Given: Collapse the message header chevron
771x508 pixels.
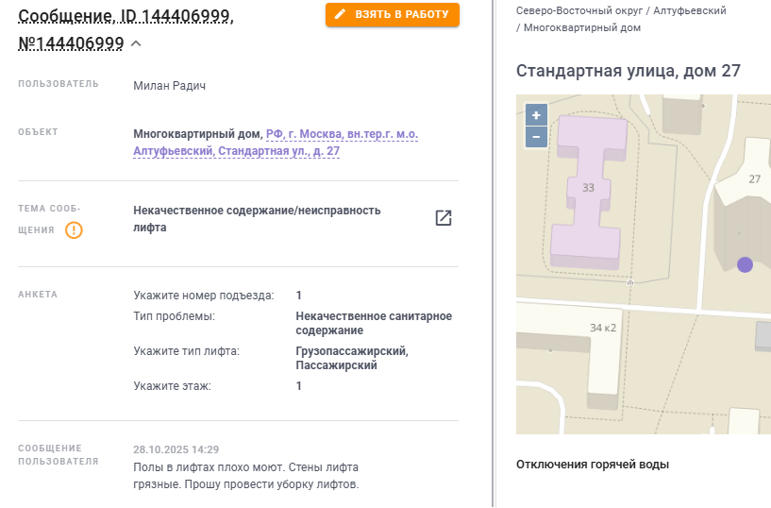Looking at the screenshot, I should pos(136,43).
